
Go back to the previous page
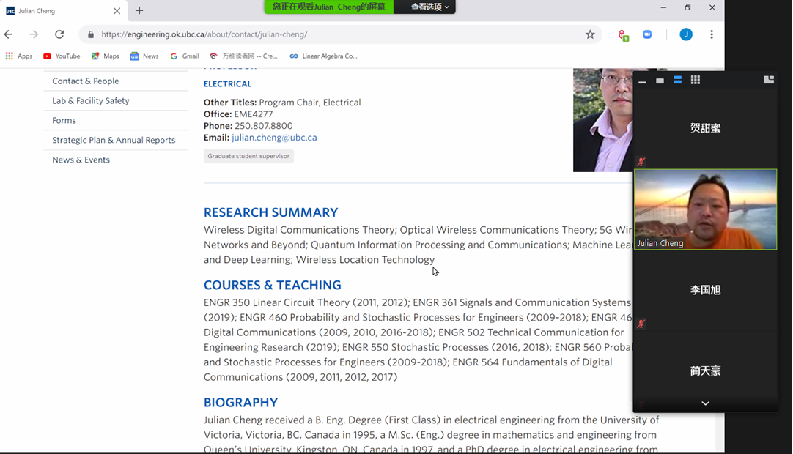point(9,34)
